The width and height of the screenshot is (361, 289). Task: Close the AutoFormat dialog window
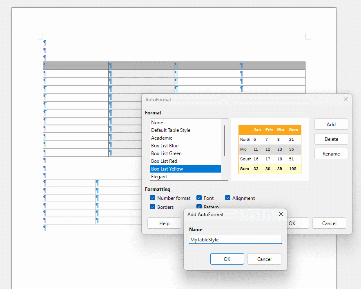345,99
